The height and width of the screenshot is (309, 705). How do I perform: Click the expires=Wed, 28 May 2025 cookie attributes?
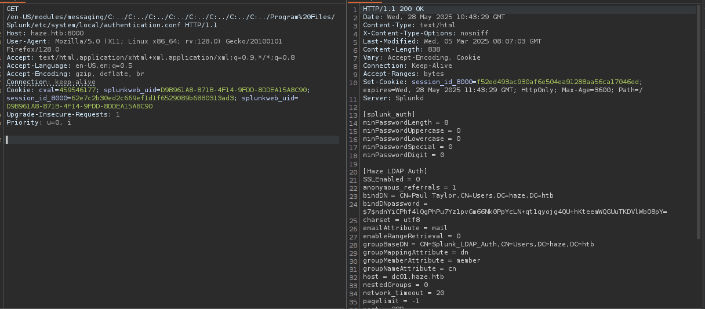click(x=503, y=90)
